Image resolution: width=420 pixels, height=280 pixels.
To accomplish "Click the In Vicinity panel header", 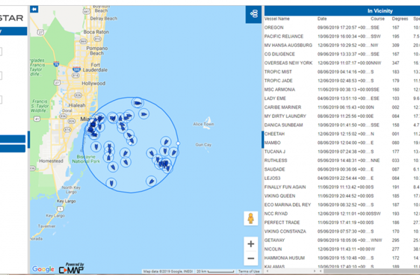I will [x=380, y=11].
